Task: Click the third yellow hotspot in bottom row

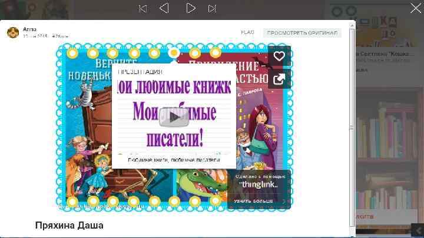Action: 113,202
